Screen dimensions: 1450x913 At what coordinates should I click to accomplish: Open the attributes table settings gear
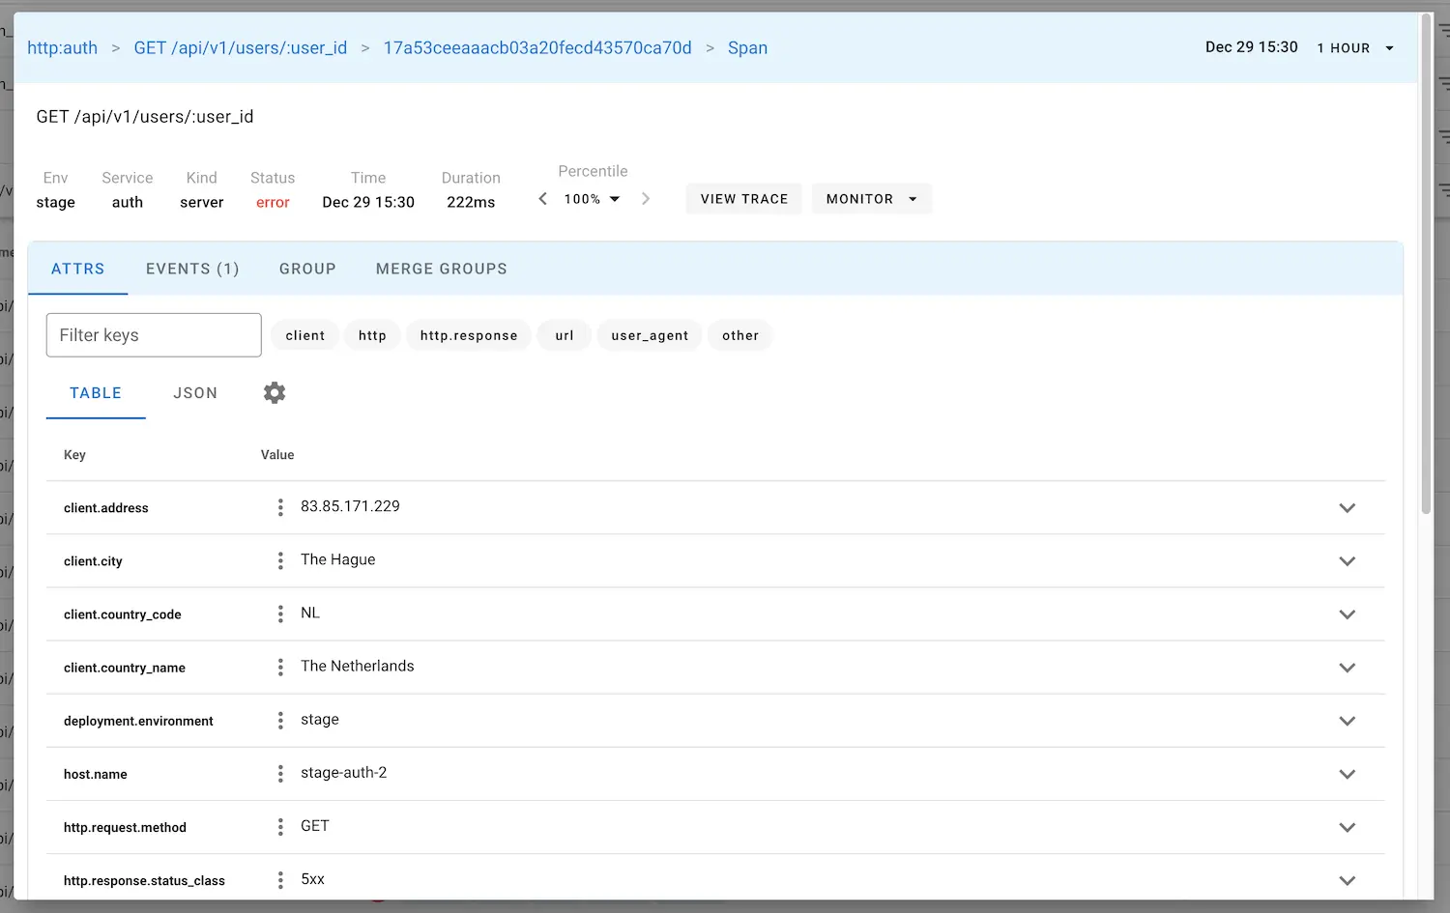pyautogui.click(x=275, y=393)
